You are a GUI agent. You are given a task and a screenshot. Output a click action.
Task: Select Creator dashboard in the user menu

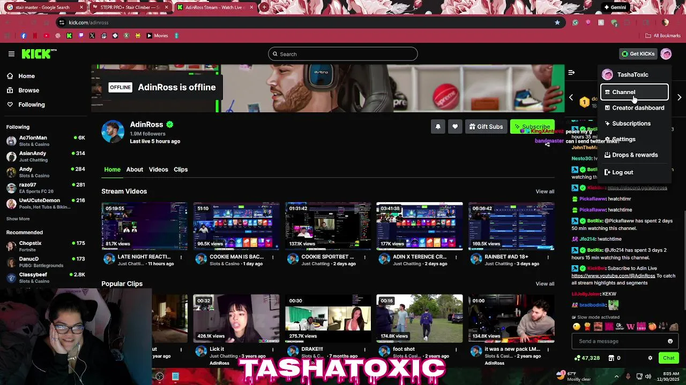[x=635, y=108]
